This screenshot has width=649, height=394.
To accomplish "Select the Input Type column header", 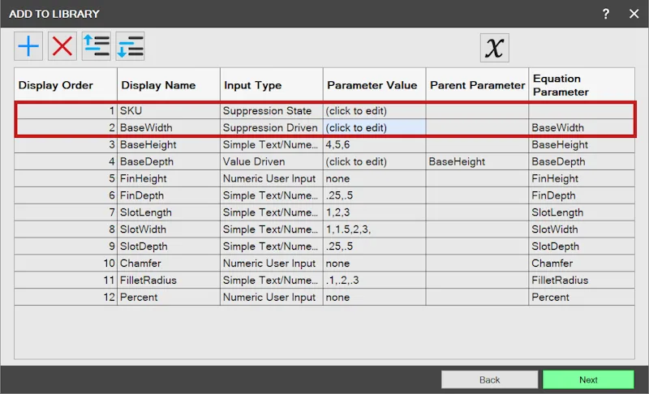I will [272, 85].
